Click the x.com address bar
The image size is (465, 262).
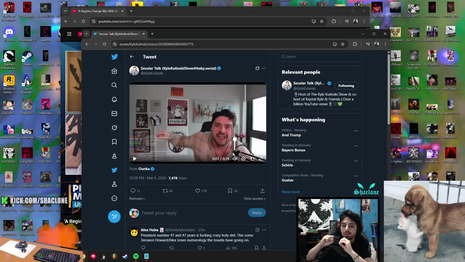point(222,44)
